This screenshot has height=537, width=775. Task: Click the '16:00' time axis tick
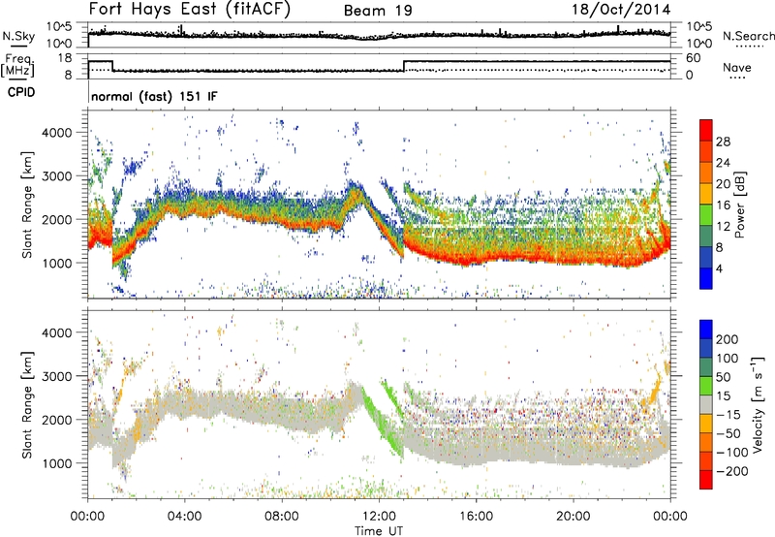[x=476, y=517]
